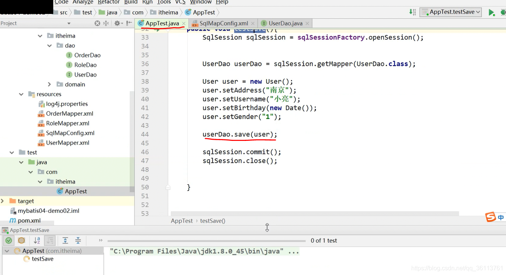
Task: Open the Code menu
Action: point(62,2)
